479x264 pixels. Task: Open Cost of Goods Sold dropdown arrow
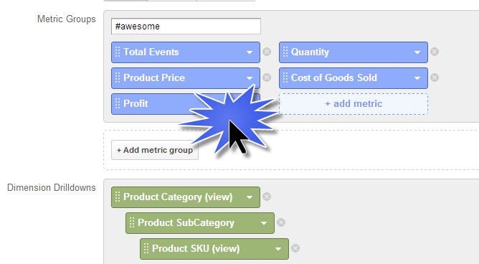pyautogui.click(x=417, y=78)
